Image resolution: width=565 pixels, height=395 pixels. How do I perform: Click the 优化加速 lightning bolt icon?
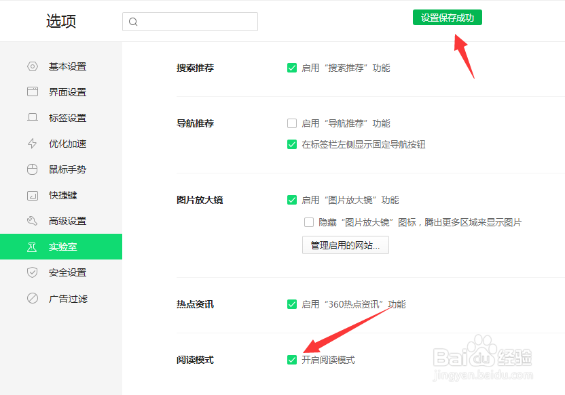tap(33, 144)
